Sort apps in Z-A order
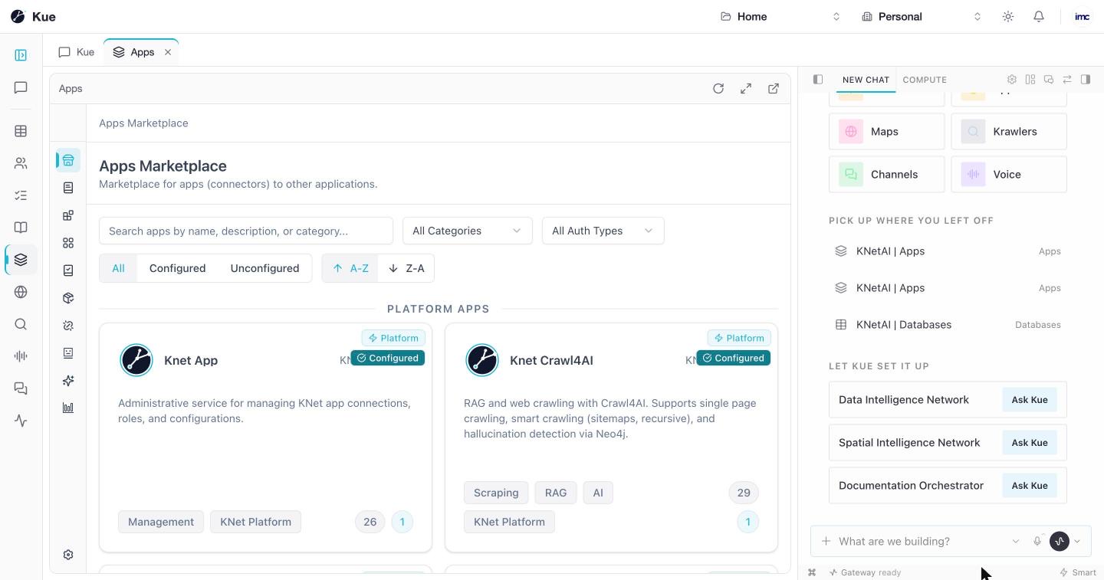 (406, 268)
